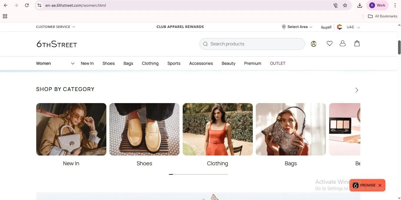Click Bags category label below image
This screenshot has height=200, width=401.
pyautogui.click(x=291, y=163)
